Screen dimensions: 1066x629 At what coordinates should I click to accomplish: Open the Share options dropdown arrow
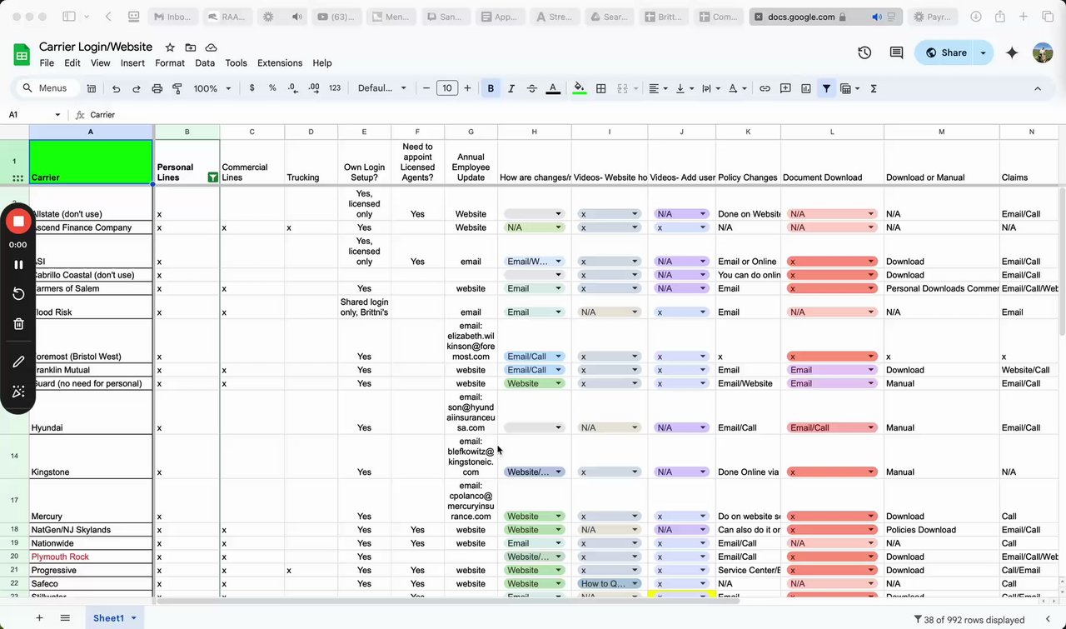[x=983, y=52]
